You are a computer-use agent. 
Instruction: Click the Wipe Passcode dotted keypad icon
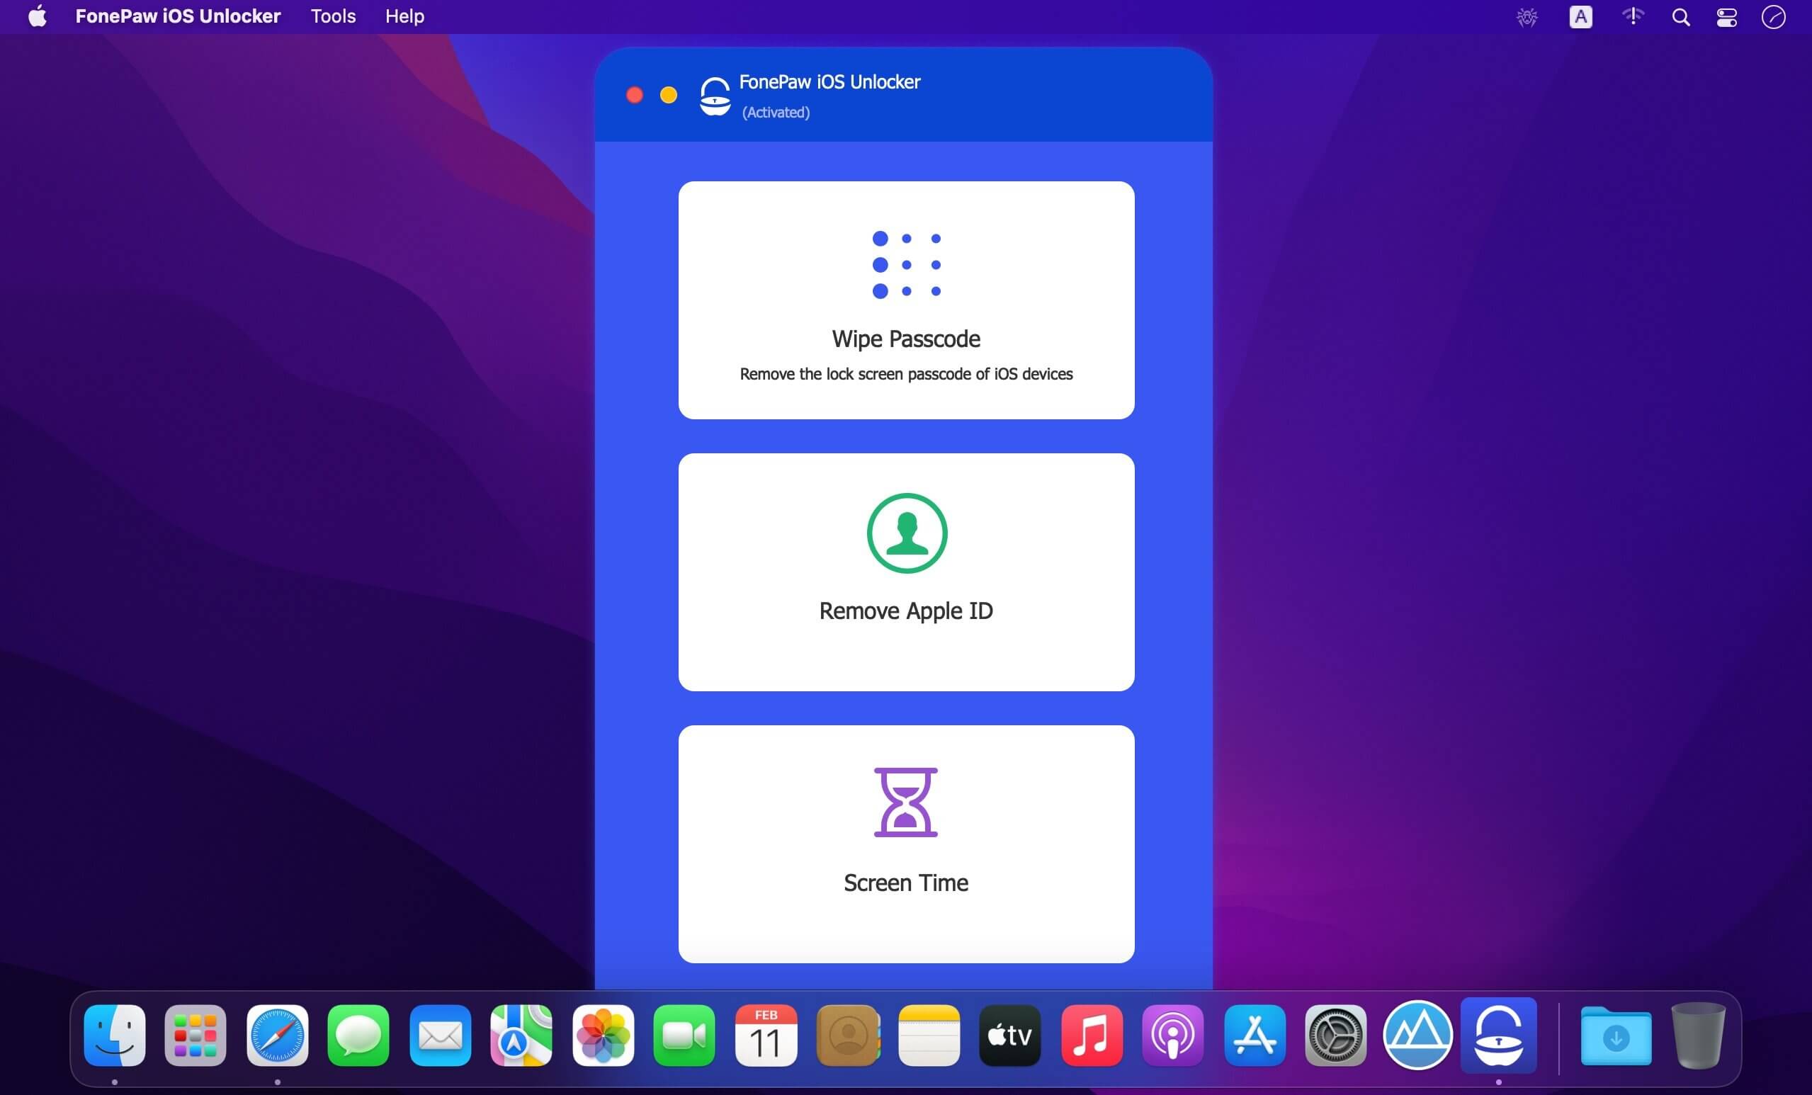click(x=906, y=265)
